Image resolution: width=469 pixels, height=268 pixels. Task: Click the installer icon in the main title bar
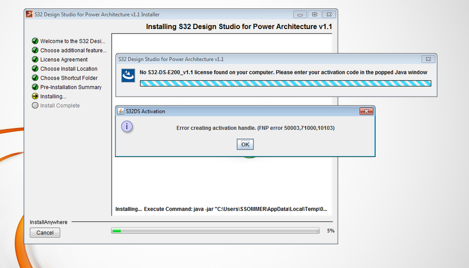pyautogui.click(x=29, y=14)
